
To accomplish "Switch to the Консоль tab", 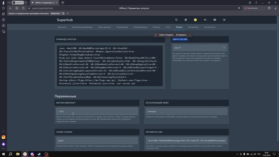I will [62, 27].
